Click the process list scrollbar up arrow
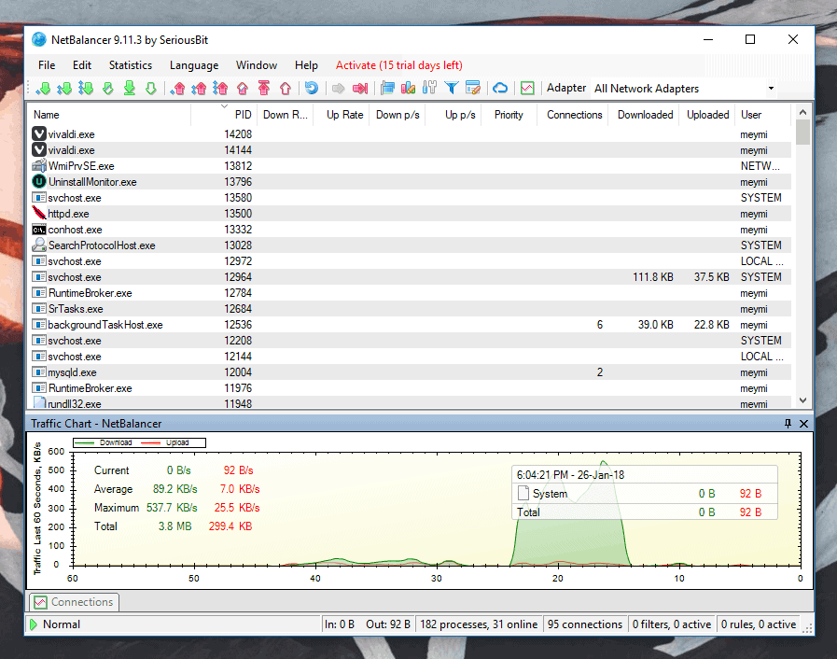 point(802,112)
